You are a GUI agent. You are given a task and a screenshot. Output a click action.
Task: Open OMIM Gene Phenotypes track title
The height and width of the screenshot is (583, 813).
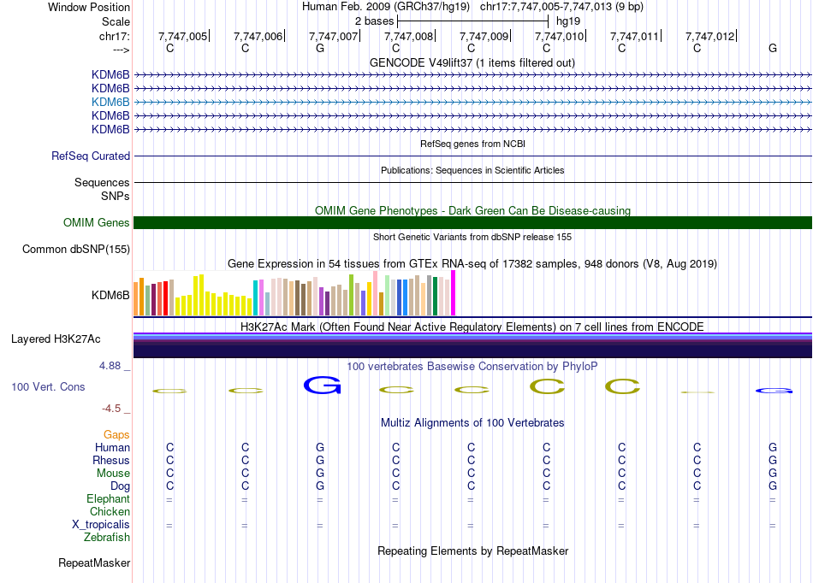[x=472, y=210]
